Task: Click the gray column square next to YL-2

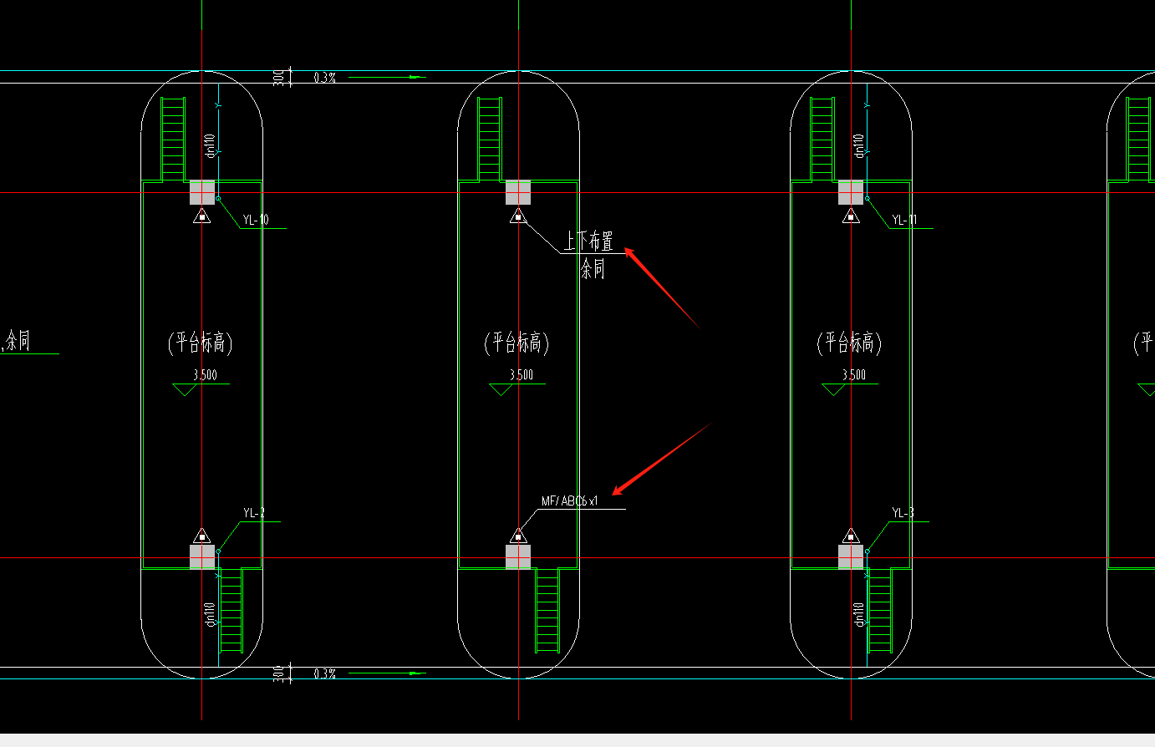Action: click(202, 556)
